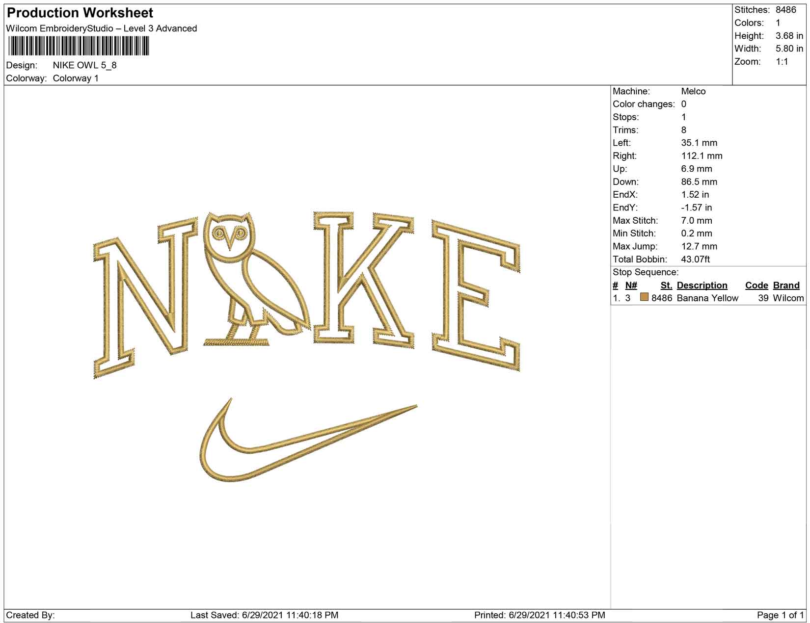Viewport: 810px width, 623px height.
Task: Click the Right value "112.1 mm"
Action: (x=702, y=156)
